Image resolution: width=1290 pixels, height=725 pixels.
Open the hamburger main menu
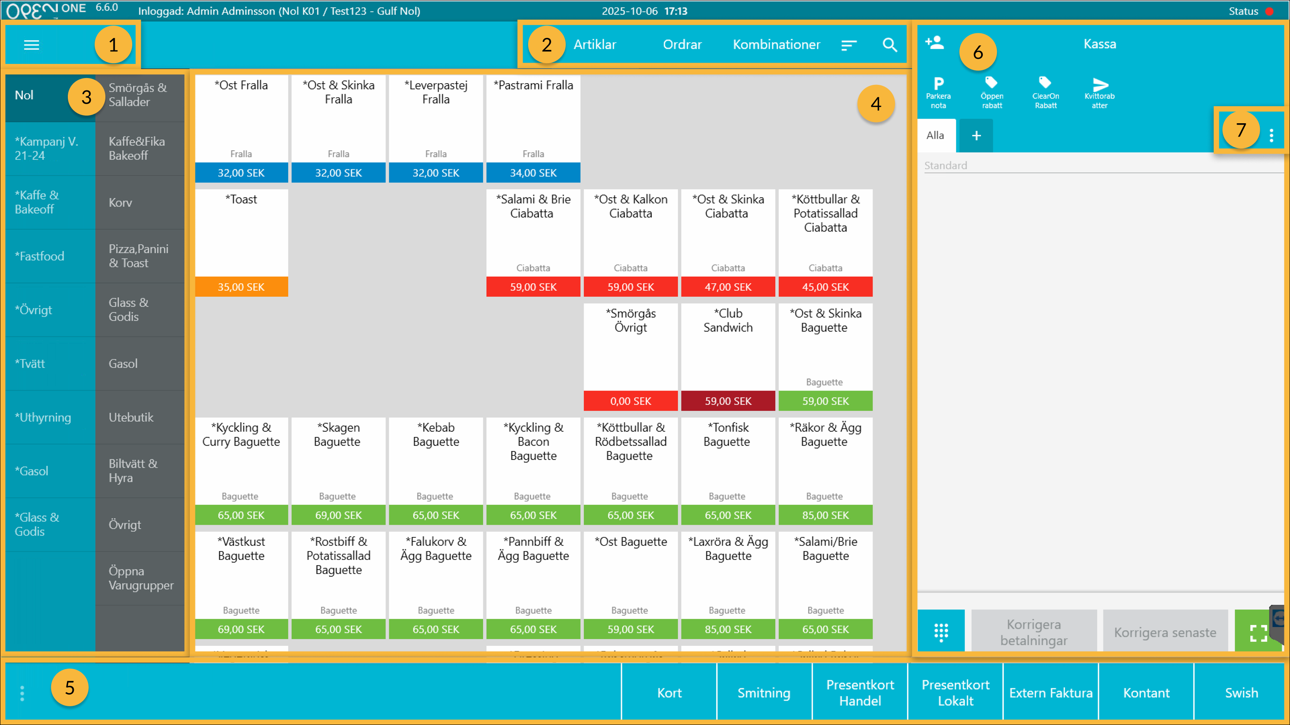(32, 45)
